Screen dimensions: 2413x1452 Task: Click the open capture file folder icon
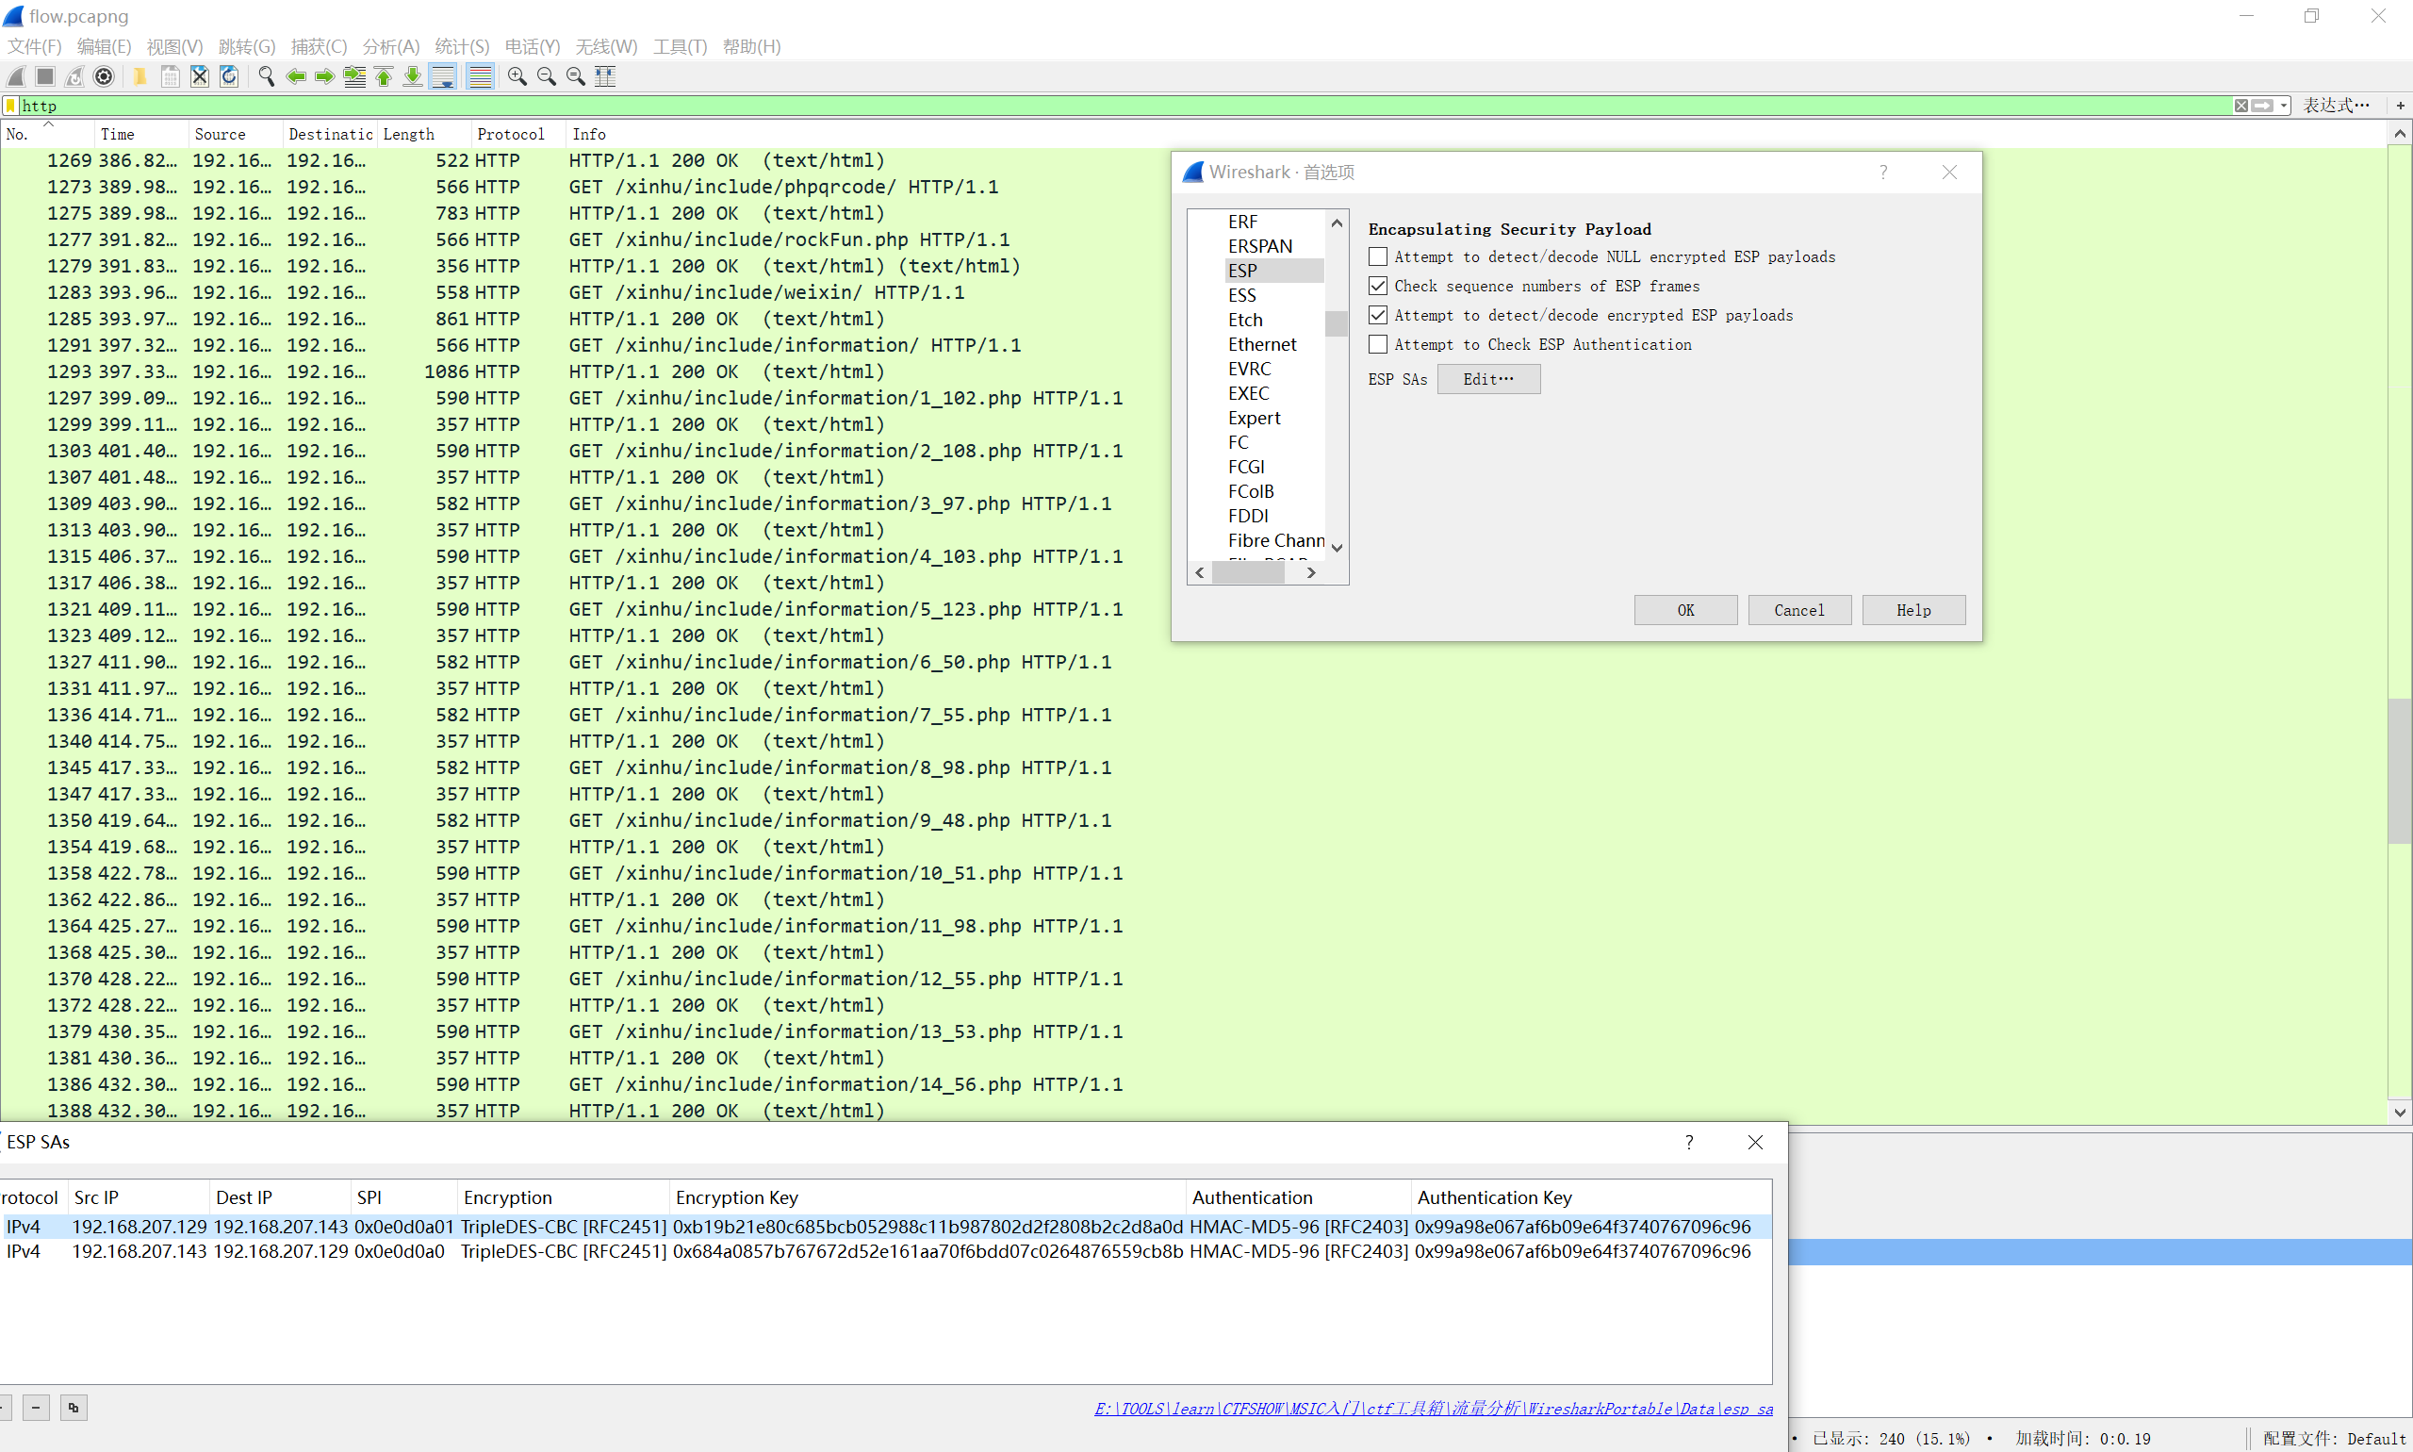pyautogui.click(x=140, y=76)
